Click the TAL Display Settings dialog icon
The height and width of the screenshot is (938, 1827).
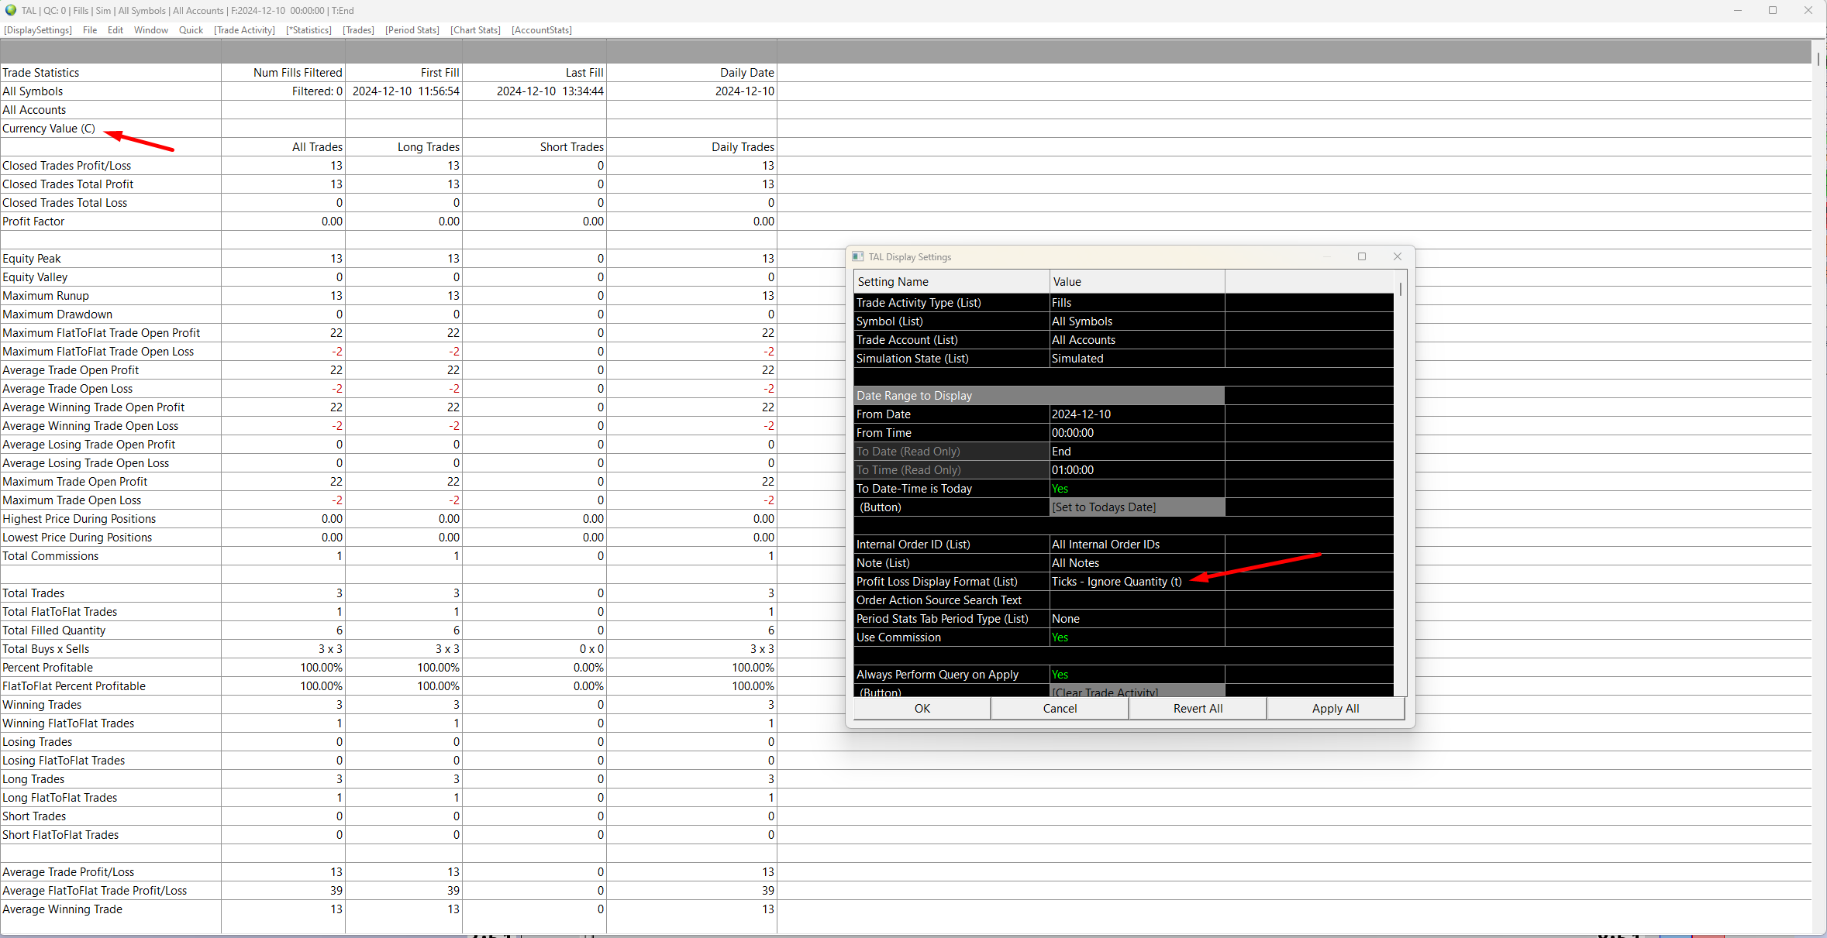tap(857, 256)
